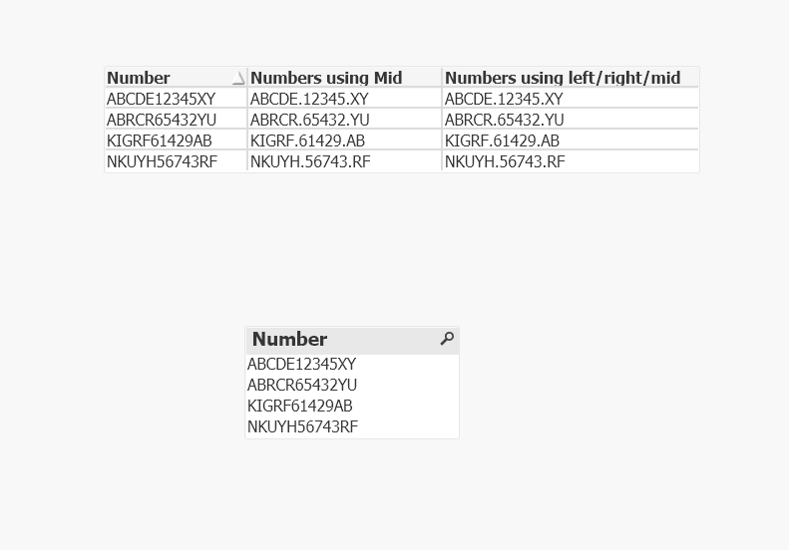Sort by the 'Numbers using Mid' column header
789x550 pixels.
(x=325, y=78)
